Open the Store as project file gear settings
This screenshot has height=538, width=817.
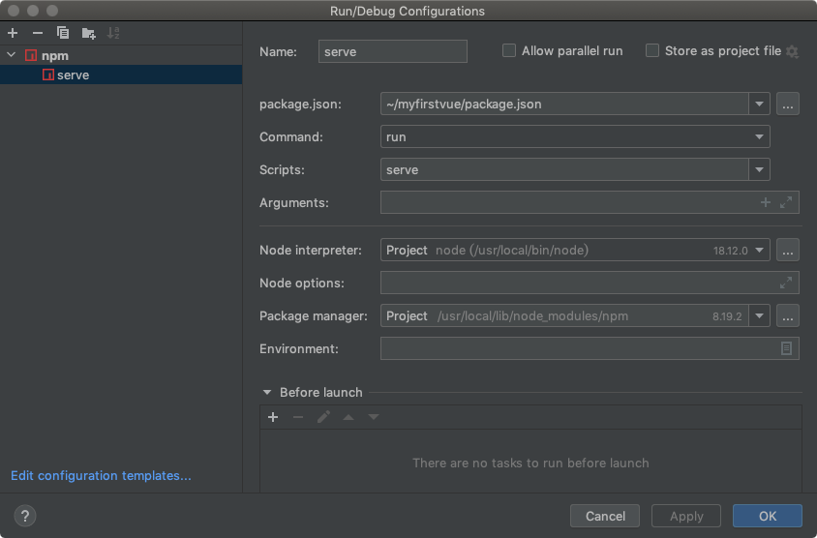(792, 51)
